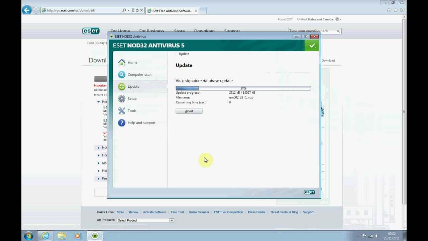Open Windows Explorer from taskbar
This screenshot has width=428, height=241.
coord(62,236)
